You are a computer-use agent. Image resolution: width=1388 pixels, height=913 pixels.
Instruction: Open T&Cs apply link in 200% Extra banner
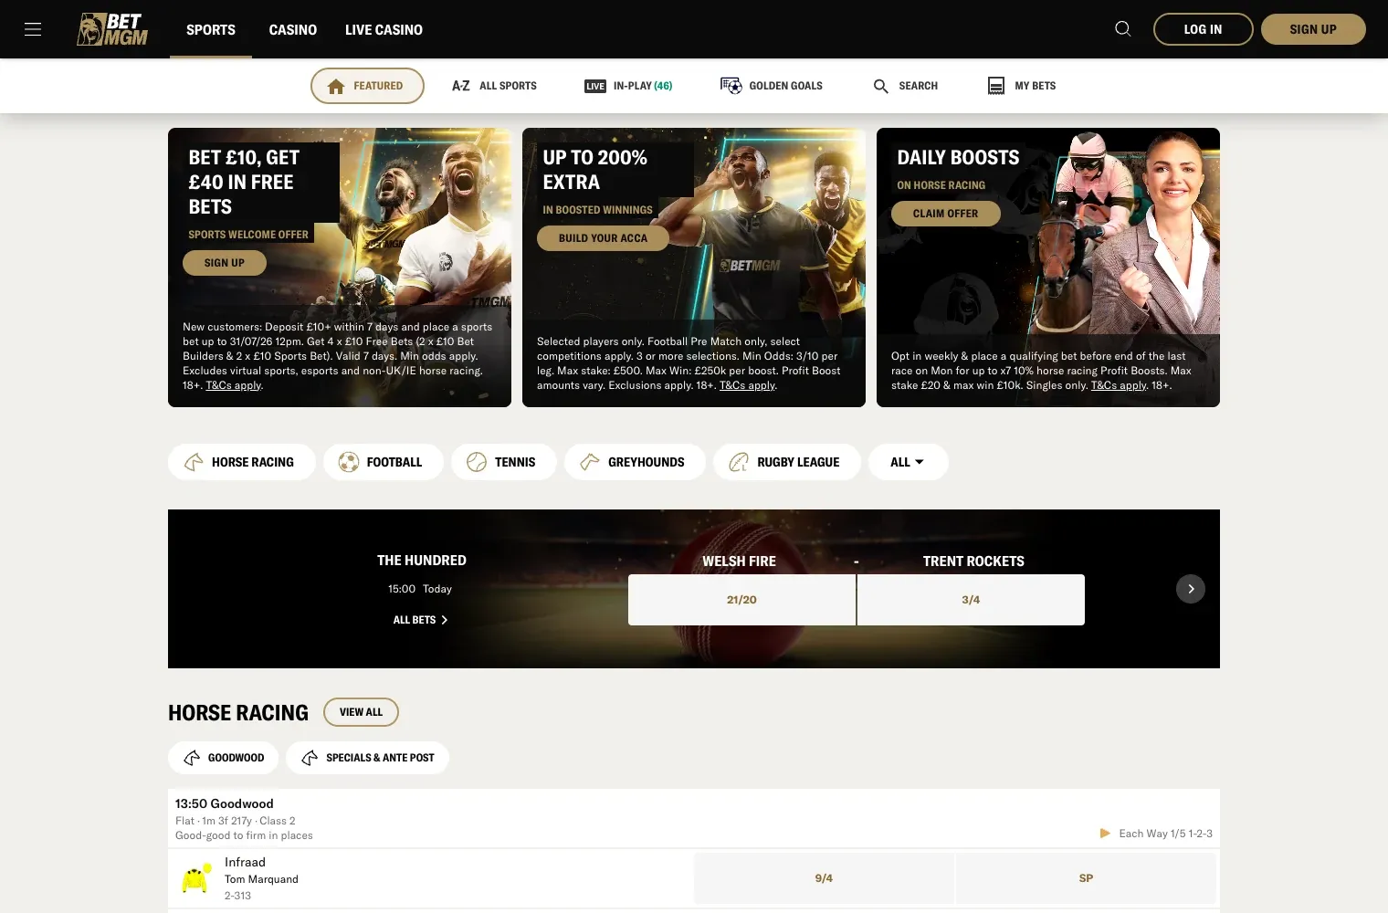(747, 385)
